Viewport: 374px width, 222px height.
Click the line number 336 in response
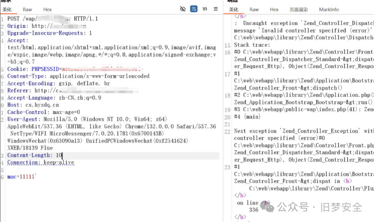pyautogui.click(x=253, y=210)
